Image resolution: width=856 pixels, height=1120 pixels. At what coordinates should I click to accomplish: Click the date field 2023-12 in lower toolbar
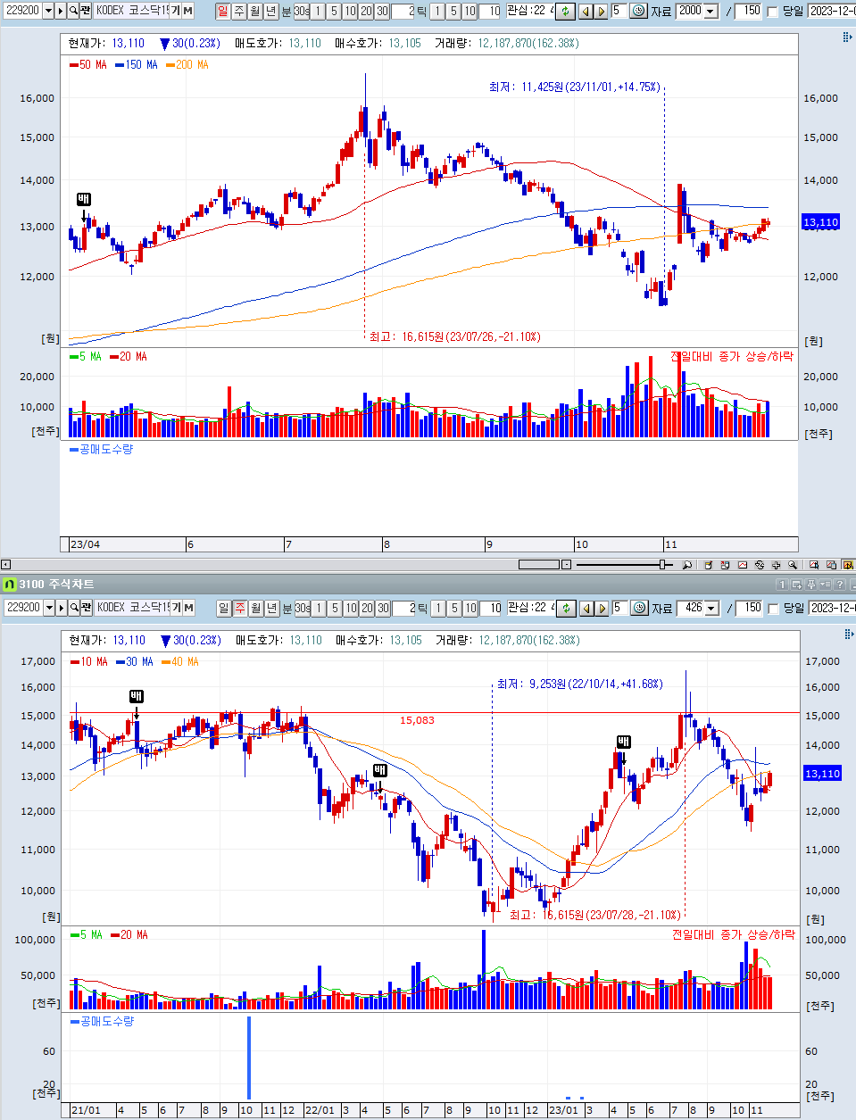click(x=832, y=608)
